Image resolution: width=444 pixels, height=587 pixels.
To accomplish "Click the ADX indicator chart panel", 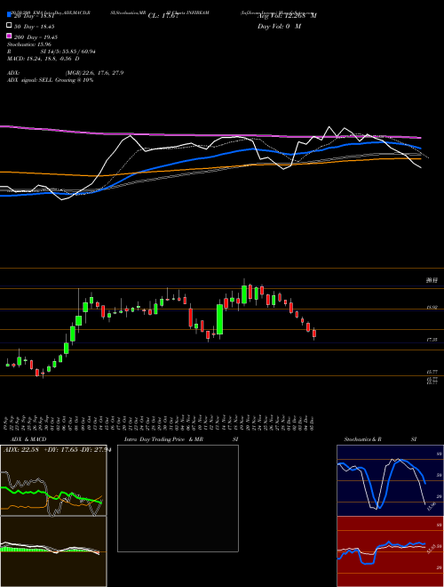I will tap(53, 480).
